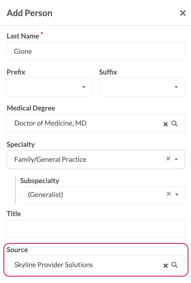Click the (Generalist) value text
The height and width of the screenshot is (283, 191).
45,195
